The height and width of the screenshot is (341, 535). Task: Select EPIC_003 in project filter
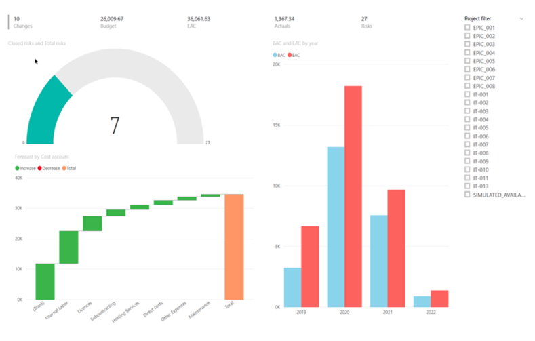pyautogui.click(x=467, y=44)
